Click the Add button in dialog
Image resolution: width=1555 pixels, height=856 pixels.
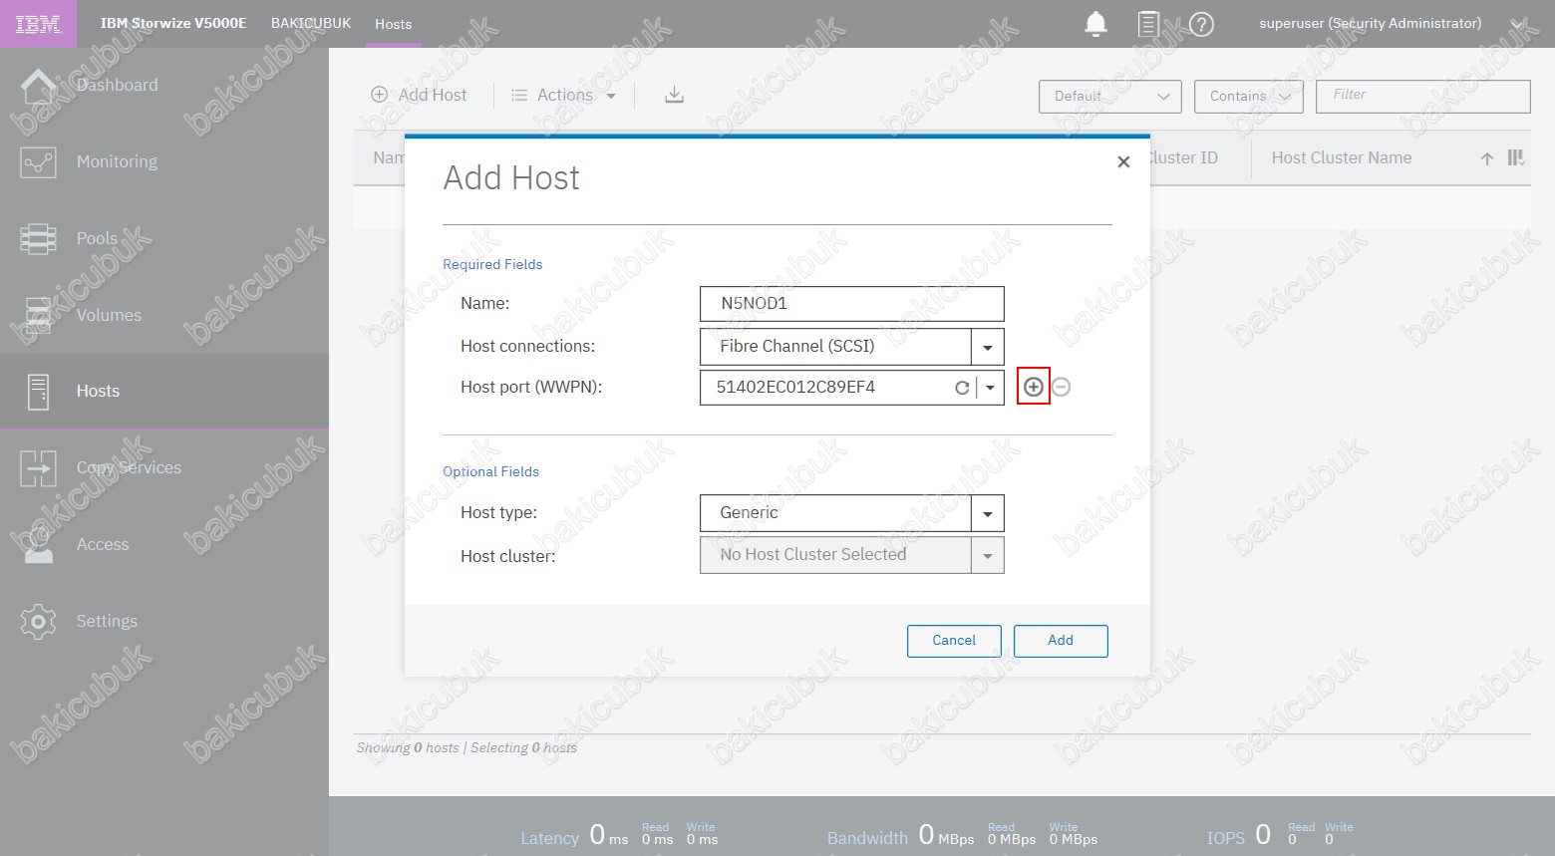[1061, 641]
